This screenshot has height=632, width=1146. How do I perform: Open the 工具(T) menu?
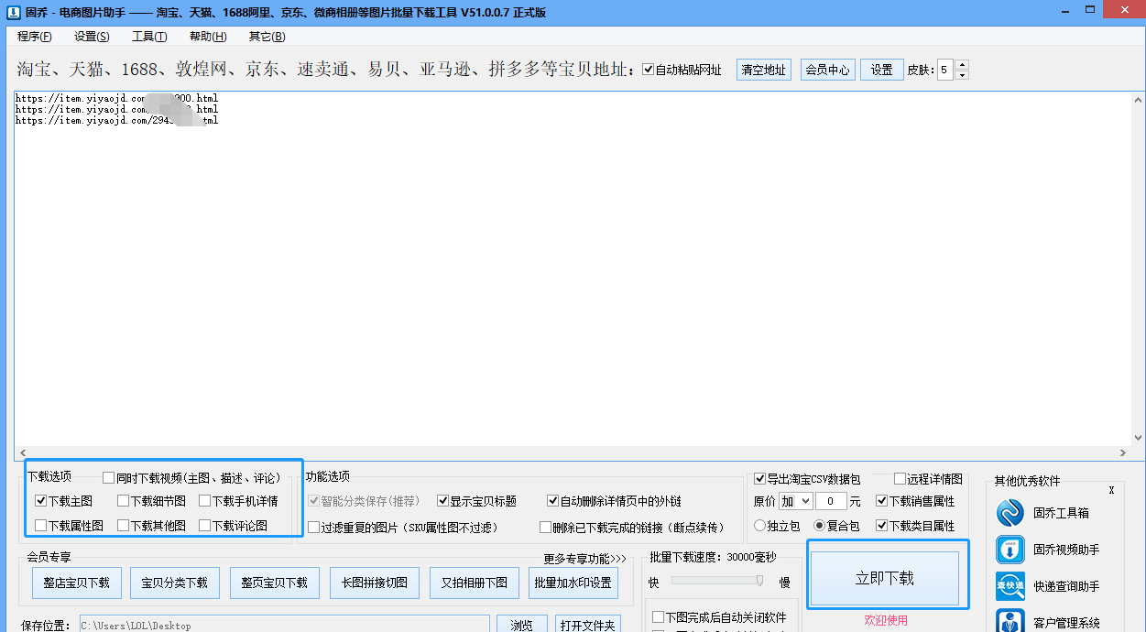149,36
